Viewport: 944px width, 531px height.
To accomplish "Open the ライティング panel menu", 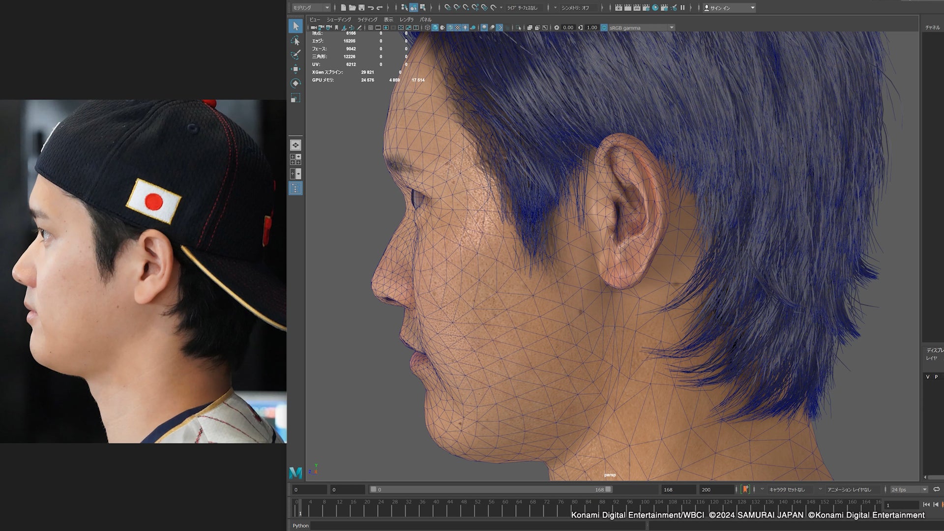I will tap(367, 20).
